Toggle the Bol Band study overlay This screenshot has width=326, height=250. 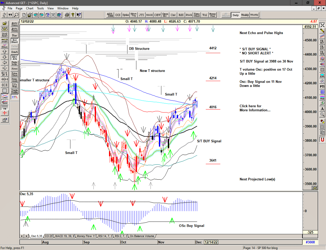click(x=15, y=41)
